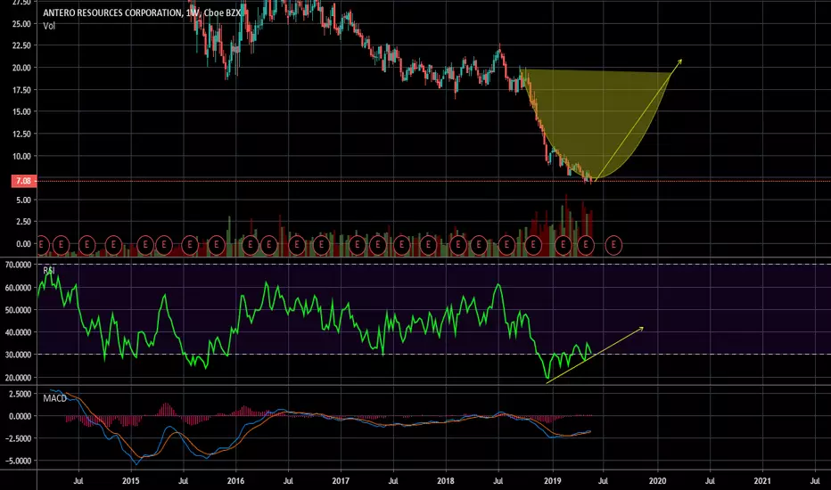Click the 70.0000 RSI axis label
Viewport: 831px width, 490px height.
point(18,265)
